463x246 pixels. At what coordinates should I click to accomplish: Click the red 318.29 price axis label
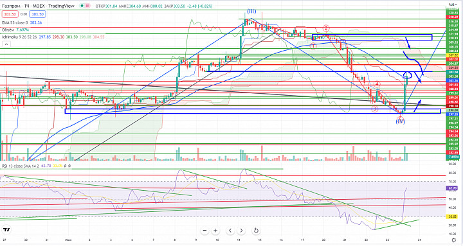click(453, 17)
